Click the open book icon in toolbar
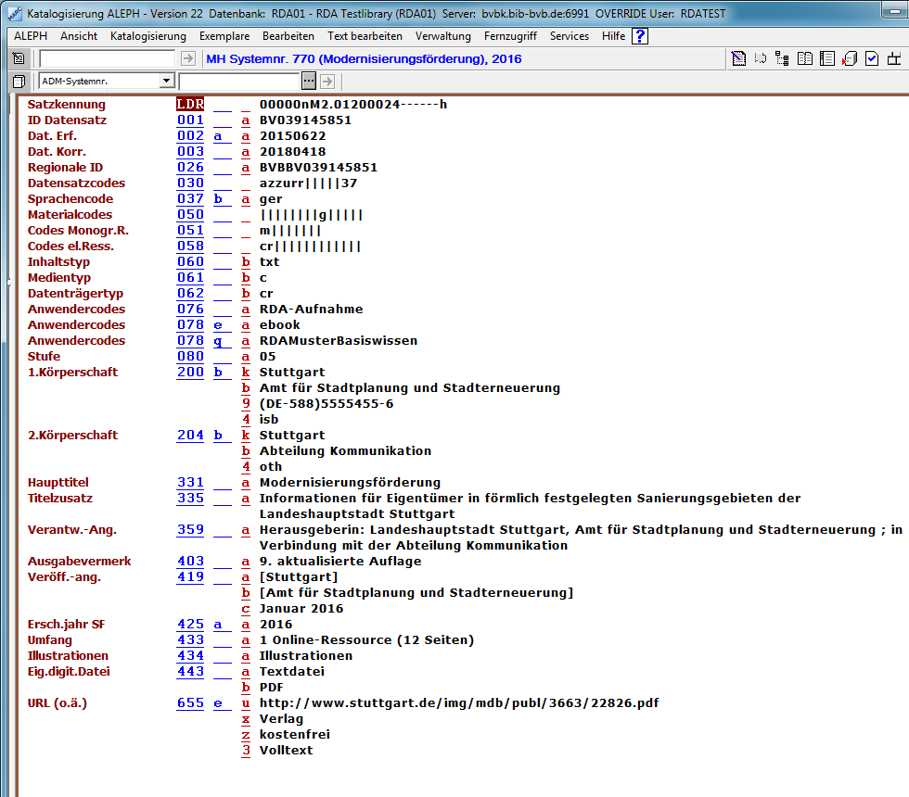The height and width of the screenshot is (797, 909). coord(804,58)
